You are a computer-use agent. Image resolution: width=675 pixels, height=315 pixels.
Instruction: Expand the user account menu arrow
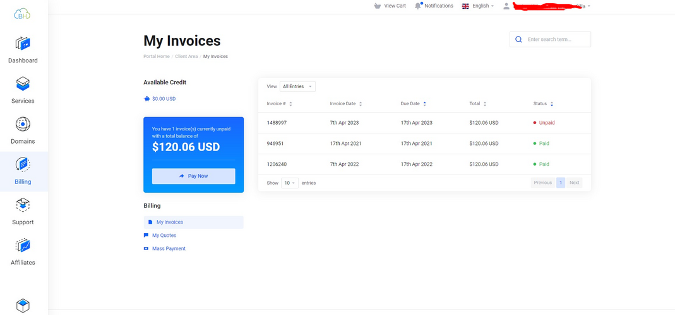coord(589,6)
